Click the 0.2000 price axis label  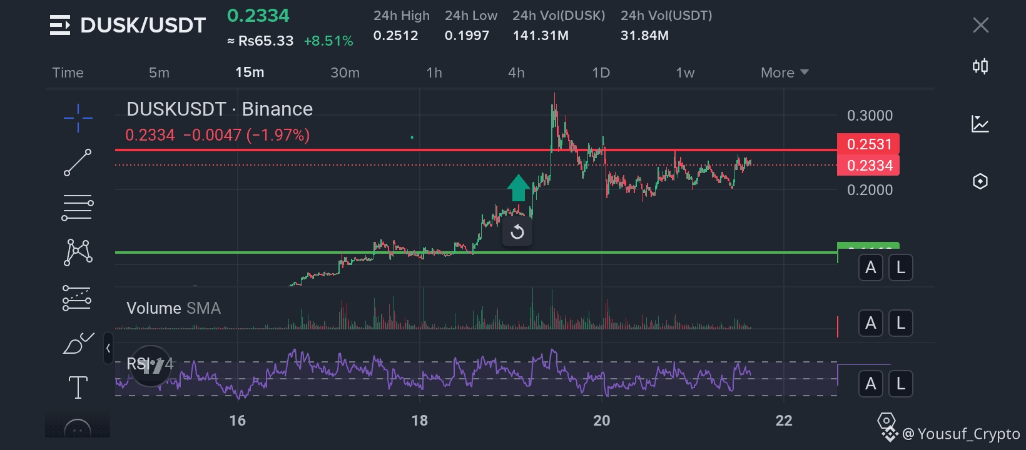(870, 190)
